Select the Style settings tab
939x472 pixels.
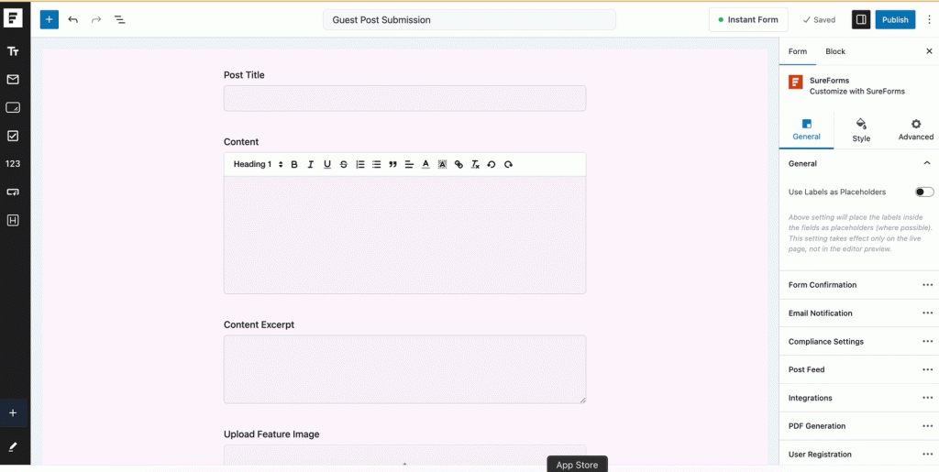[x=861, y=130]
